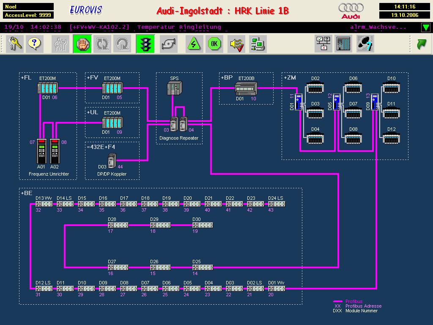This screenshot has height=325, width=433.
Task: Click the ET200B module in +BP
Action: tap(246, 88)
